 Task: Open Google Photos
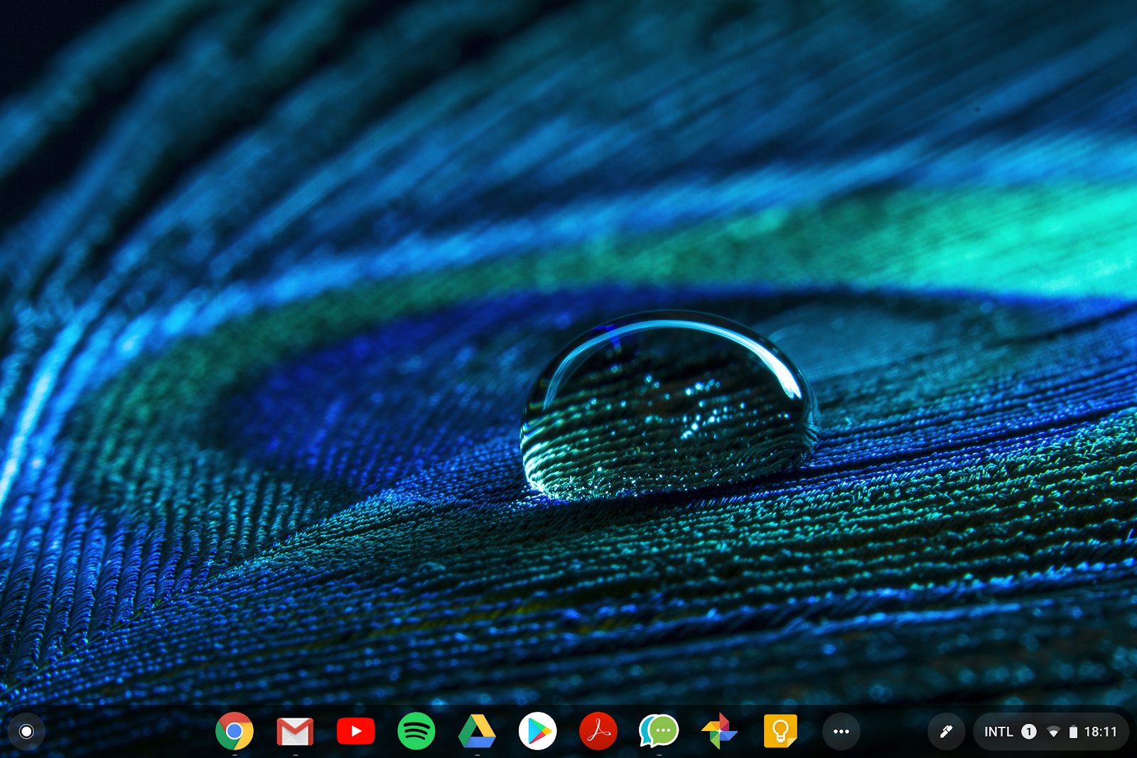click(719, 731)
